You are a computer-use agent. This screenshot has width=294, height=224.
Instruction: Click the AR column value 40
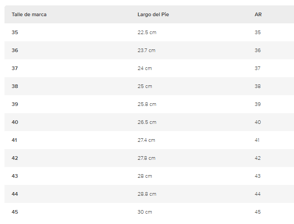pyautogui.click(x=258, y=122)
